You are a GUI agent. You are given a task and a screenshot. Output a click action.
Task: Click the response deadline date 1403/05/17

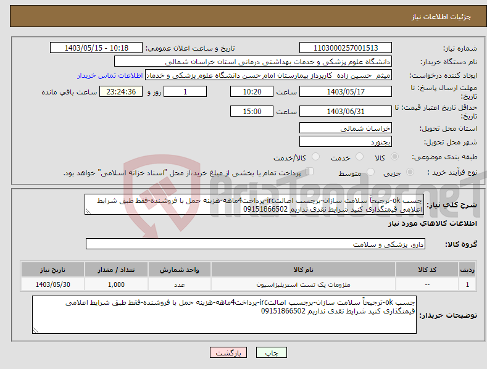346,91
